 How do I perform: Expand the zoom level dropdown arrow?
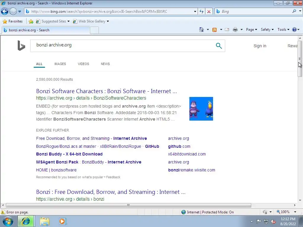click(x=295, y=212)
